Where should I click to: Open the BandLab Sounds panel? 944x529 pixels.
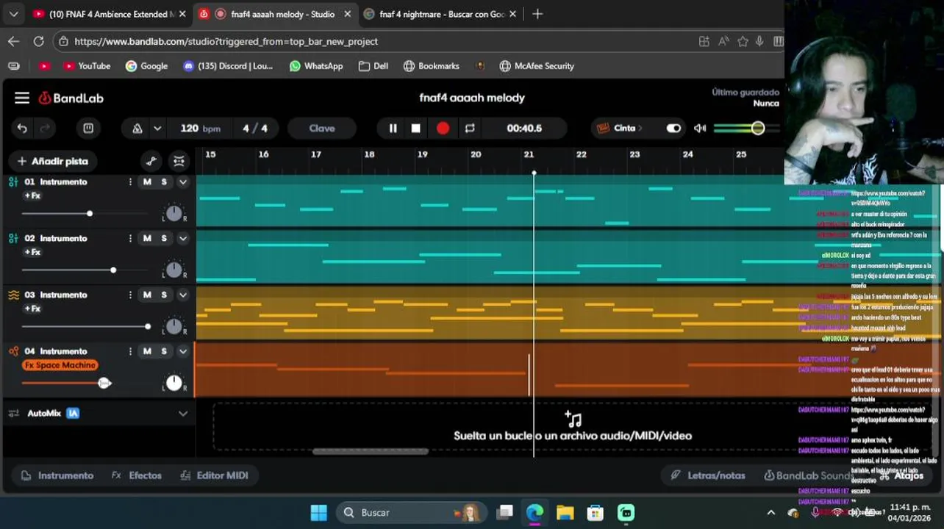809,475
